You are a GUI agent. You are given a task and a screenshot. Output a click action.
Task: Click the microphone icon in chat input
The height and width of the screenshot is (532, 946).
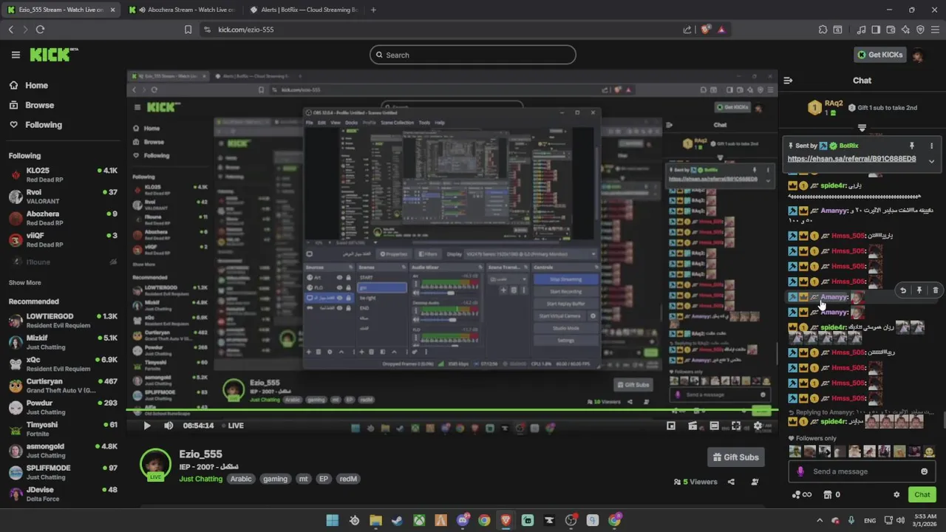pos(800,471)
